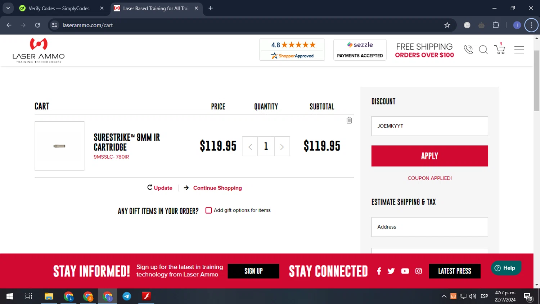Screen dimensions: 540x304
Task: Open the Instagram icon
Action: click(419, 271)
